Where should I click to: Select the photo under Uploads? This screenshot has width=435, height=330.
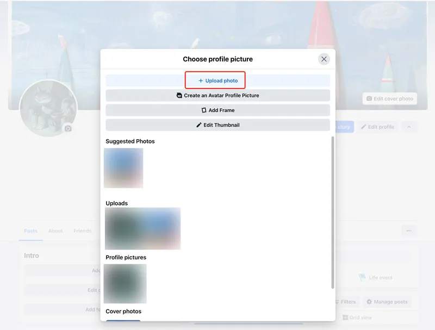coord(142,228)
